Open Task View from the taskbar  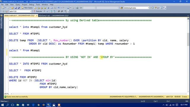(x=12, y=105)
